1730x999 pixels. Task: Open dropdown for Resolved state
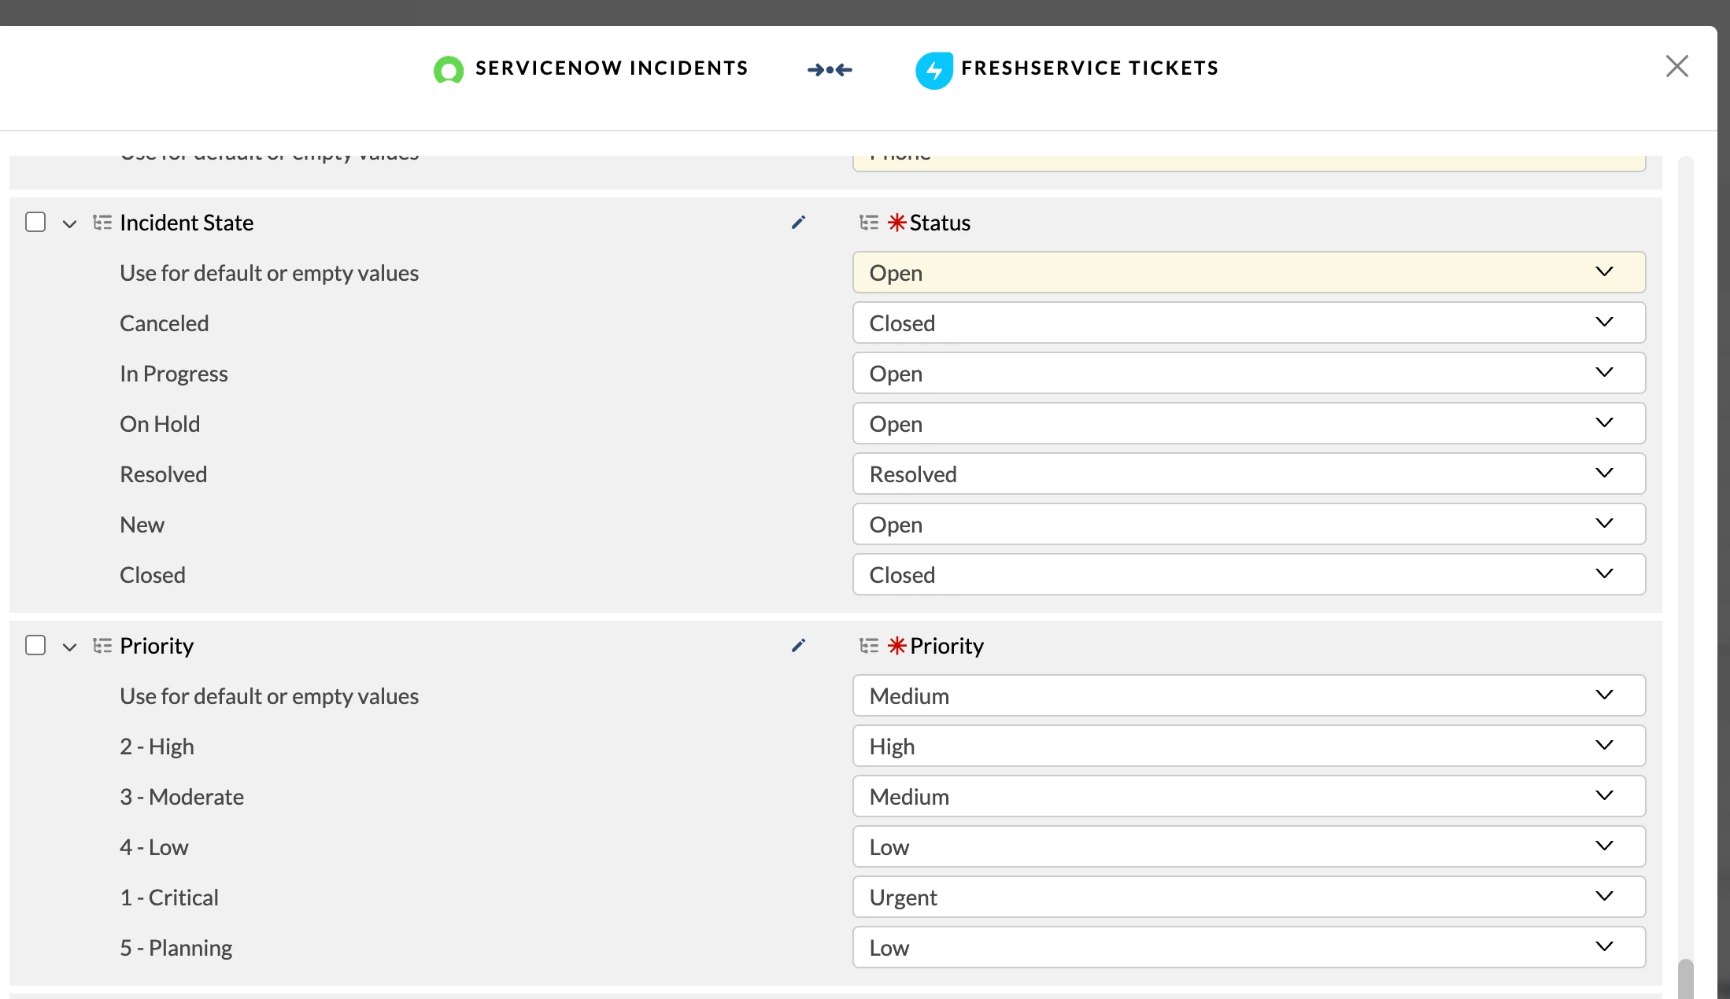pyautogui.click(x=1249, y=474)
